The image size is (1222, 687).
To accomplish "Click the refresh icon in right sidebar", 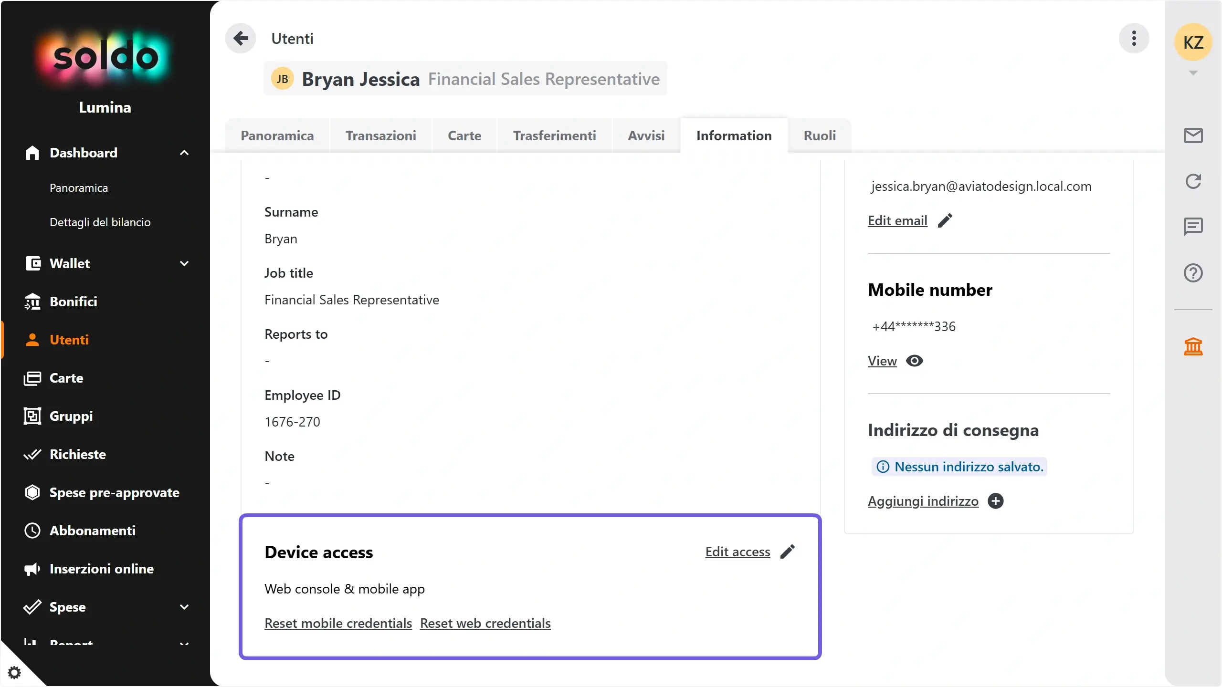I will [1193, 181].
